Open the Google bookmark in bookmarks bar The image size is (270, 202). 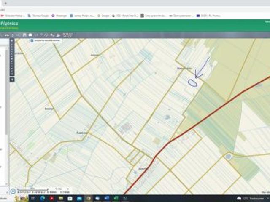point(104,16)
